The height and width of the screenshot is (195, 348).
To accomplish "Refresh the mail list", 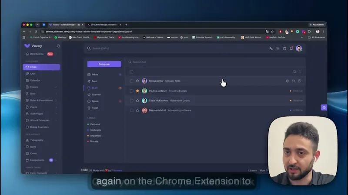I will pos(295,71).
